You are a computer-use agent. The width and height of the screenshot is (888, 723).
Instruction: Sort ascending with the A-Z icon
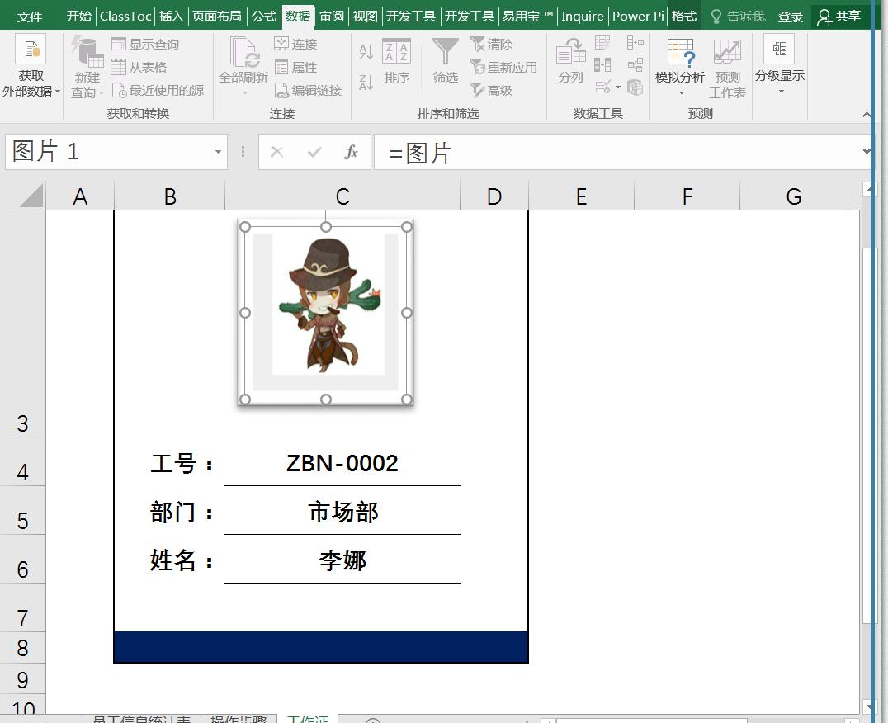(366, 51)
